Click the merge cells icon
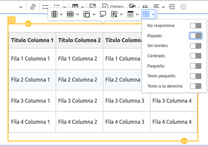 (87, 14)
